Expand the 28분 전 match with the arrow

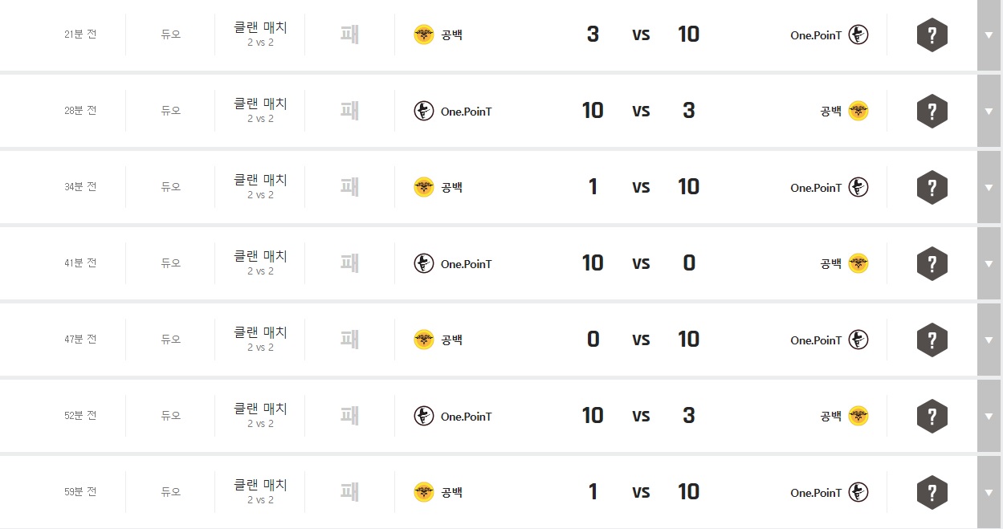pyautogui.click(x=989, y=111)
